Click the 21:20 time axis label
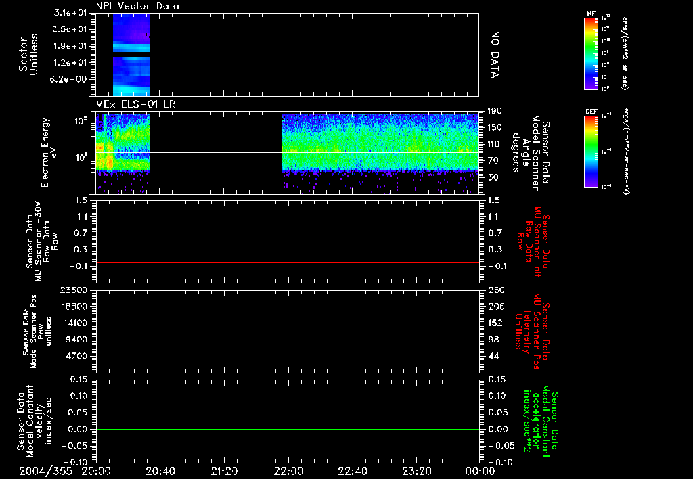The width and height of the screenshot is (693, 479). point(224,471)
